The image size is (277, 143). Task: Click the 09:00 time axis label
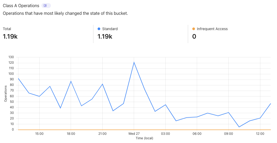[228, 134]
